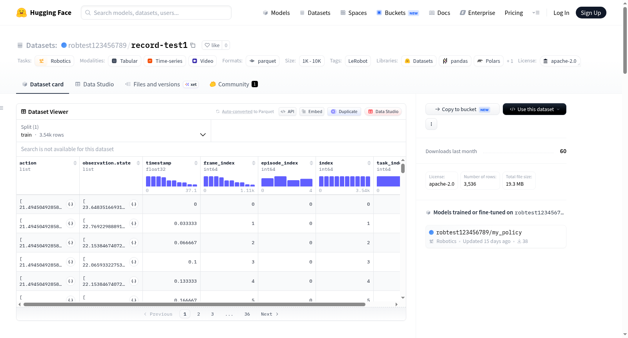
Task: Expand action JSON in timestamp 0.133333 row
Action: [71, 281]
